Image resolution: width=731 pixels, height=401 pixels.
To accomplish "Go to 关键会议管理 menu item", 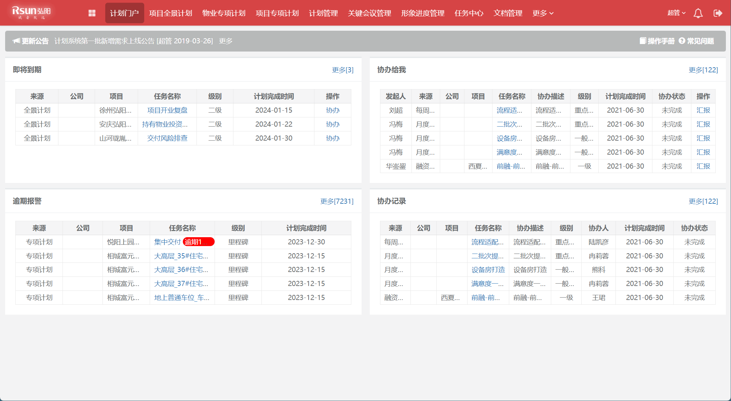I will 369,13.
